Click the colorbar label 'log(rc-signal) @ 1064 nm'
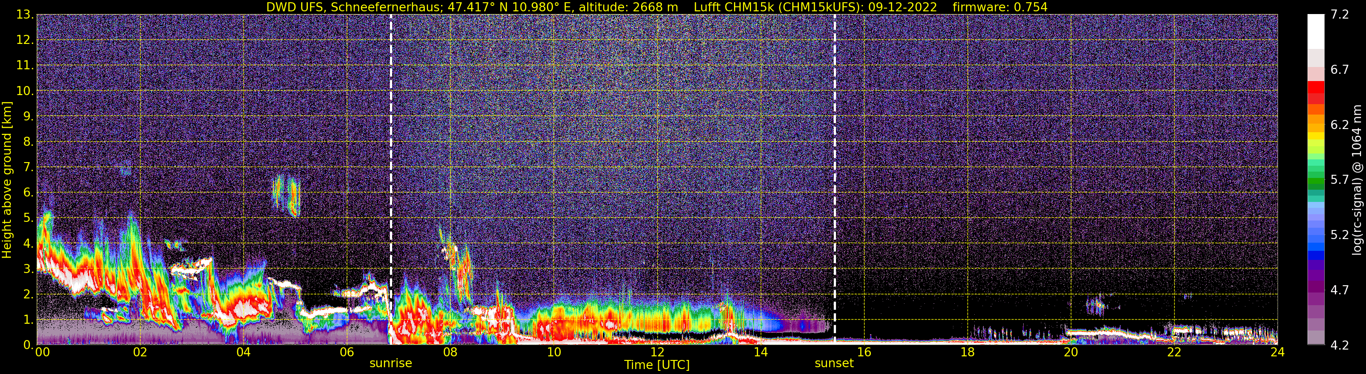 coord(1357,180)
